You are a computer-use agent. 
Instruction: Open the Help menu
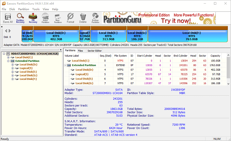tap(55, 9)
